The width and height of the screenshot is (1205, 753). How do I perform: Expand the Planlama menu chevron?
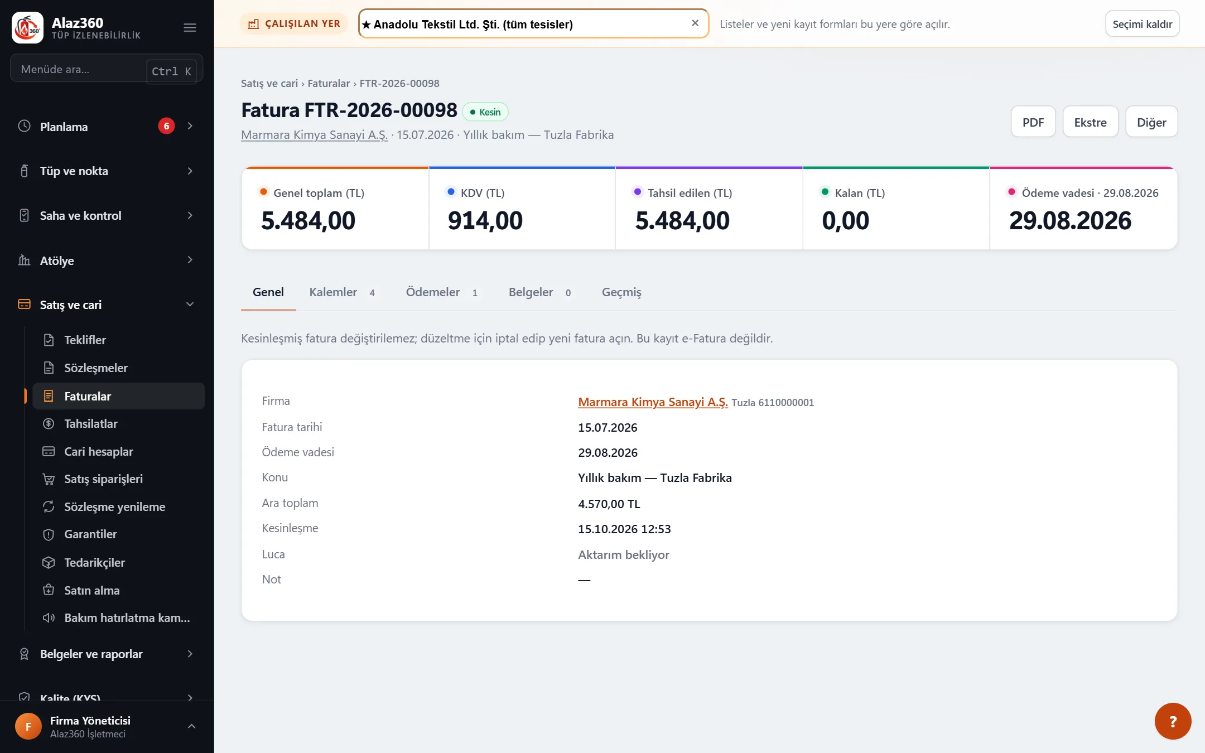coord(190,126)
